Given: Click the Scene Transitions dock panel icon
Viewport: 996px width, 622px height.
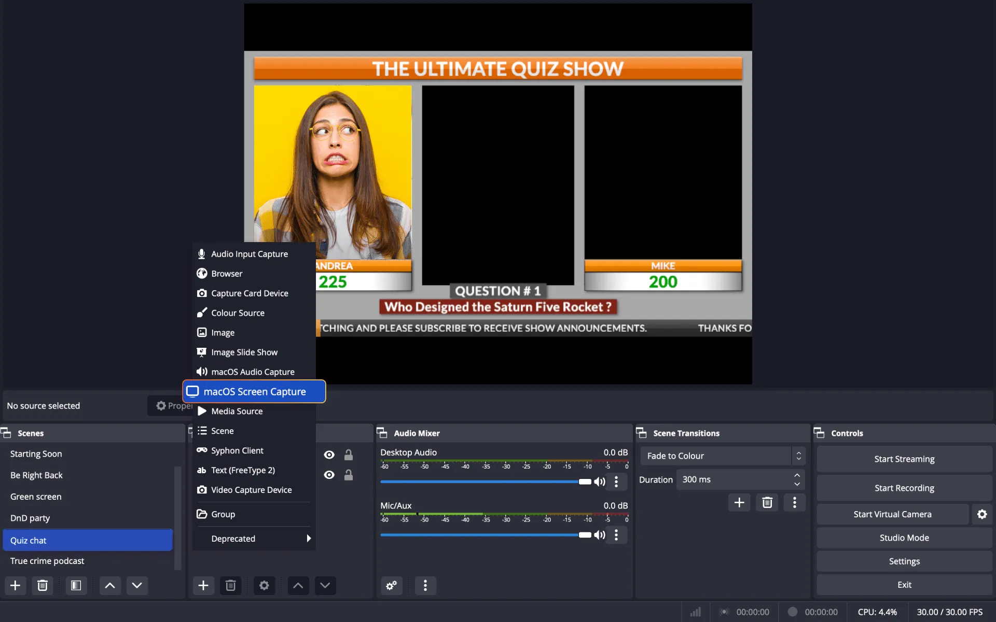Looking at the screenshot, I should point(642,433).
